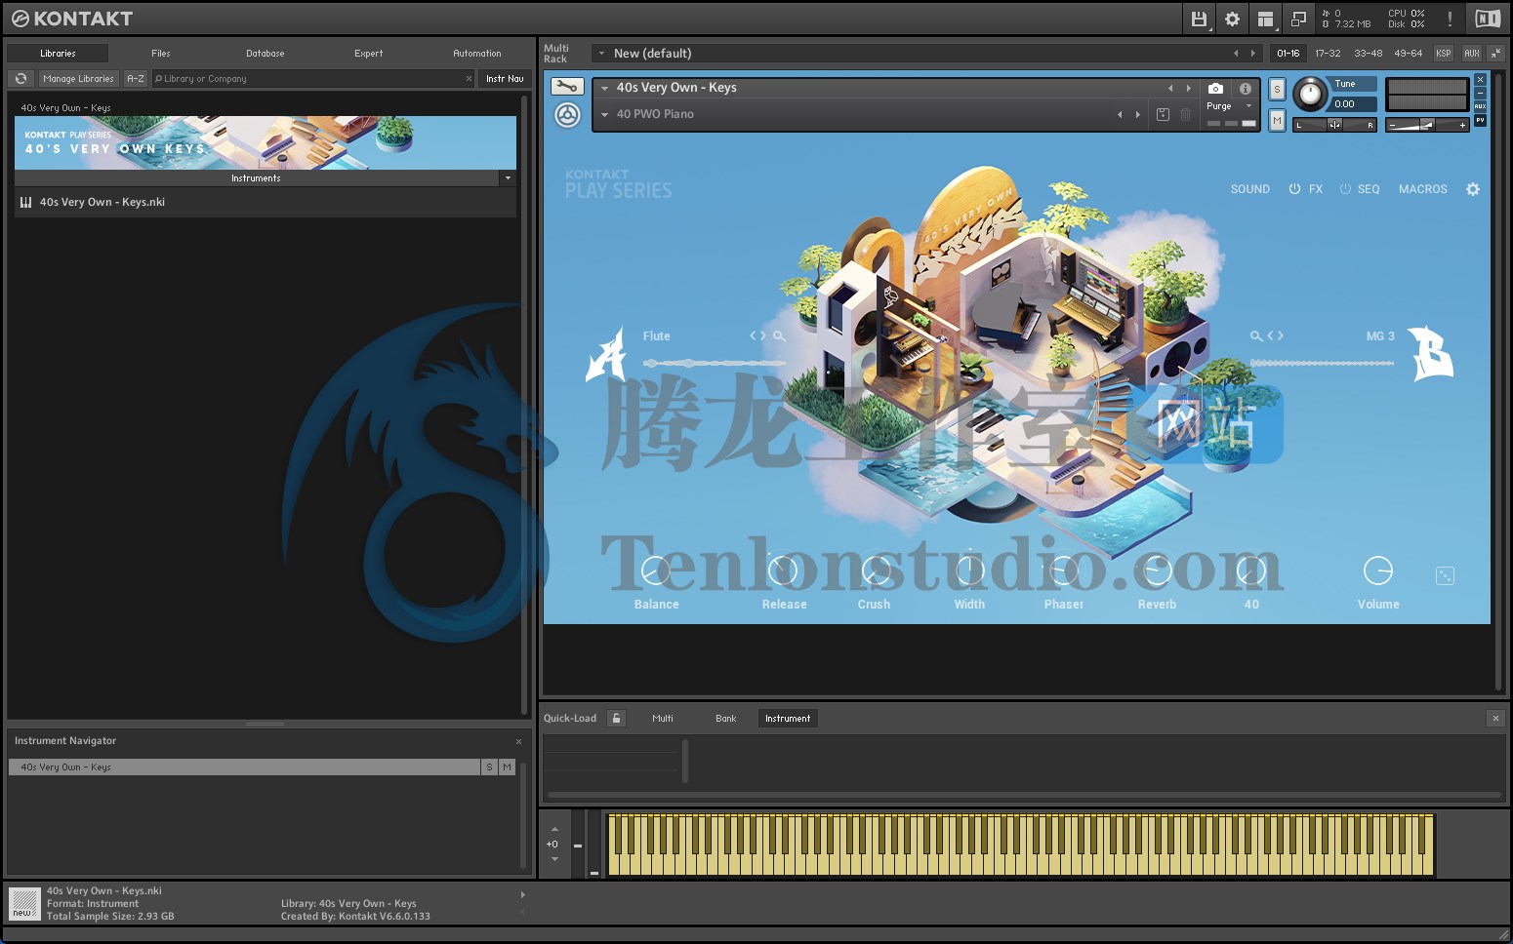Open the workspace layout menu icon
Image resolution: width=1513 pixels, height=944 pixels.
[1265, 19]
